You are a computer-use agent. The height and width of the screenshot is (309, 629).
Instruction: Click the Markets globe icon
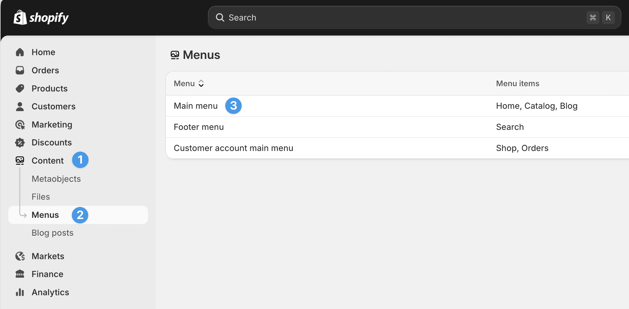pyautogui.click(x=20, y=256)
